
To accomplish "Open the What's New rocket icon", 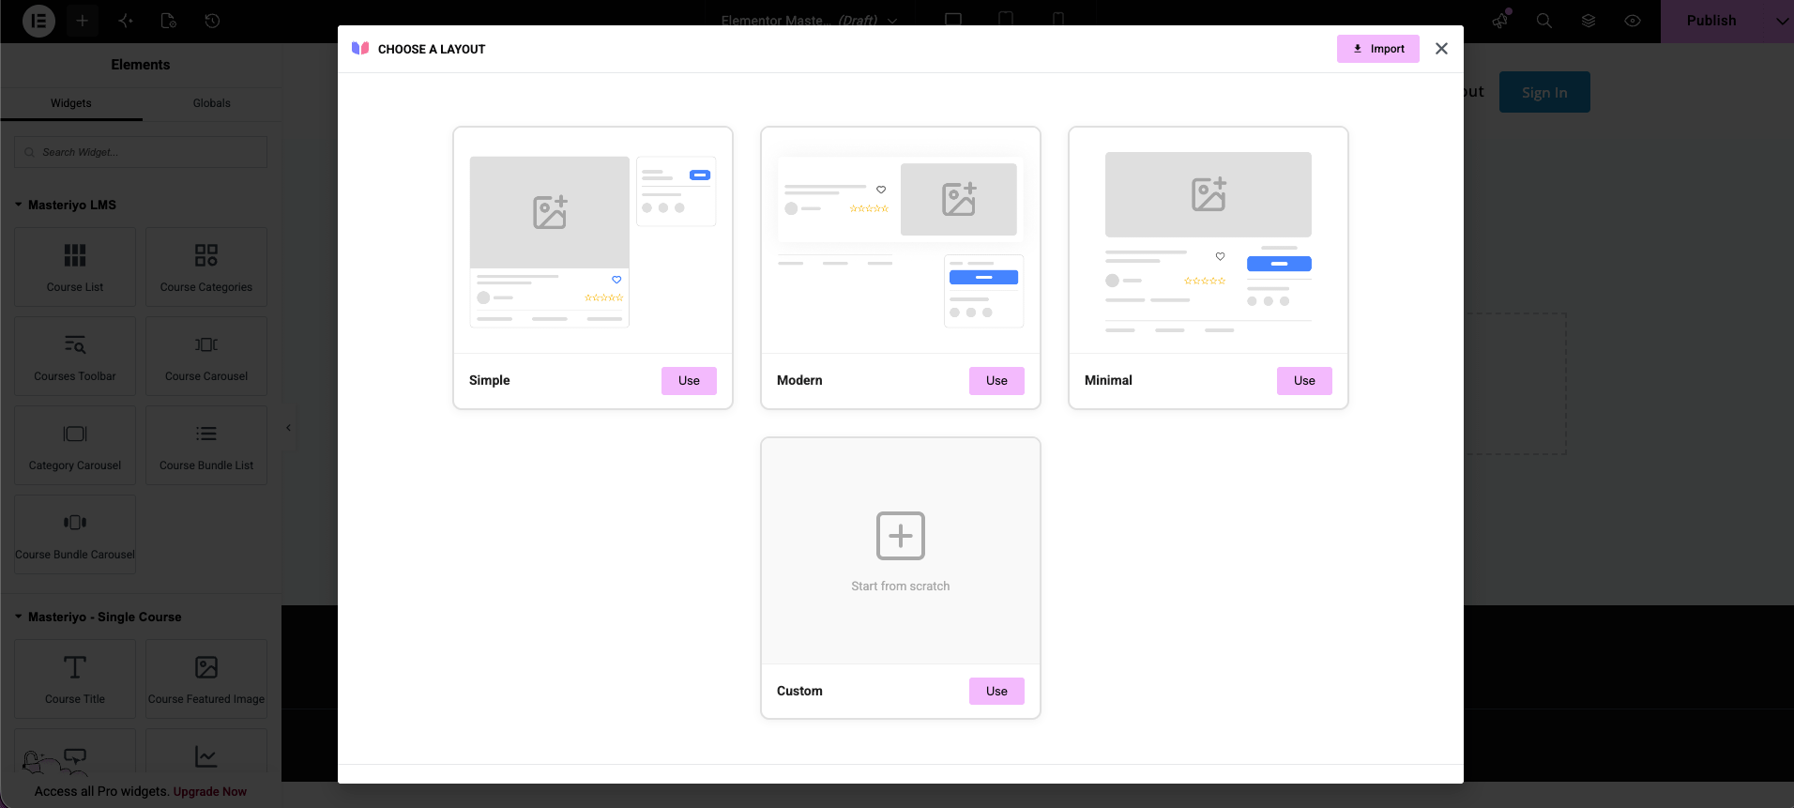I will click(1500, 21).
